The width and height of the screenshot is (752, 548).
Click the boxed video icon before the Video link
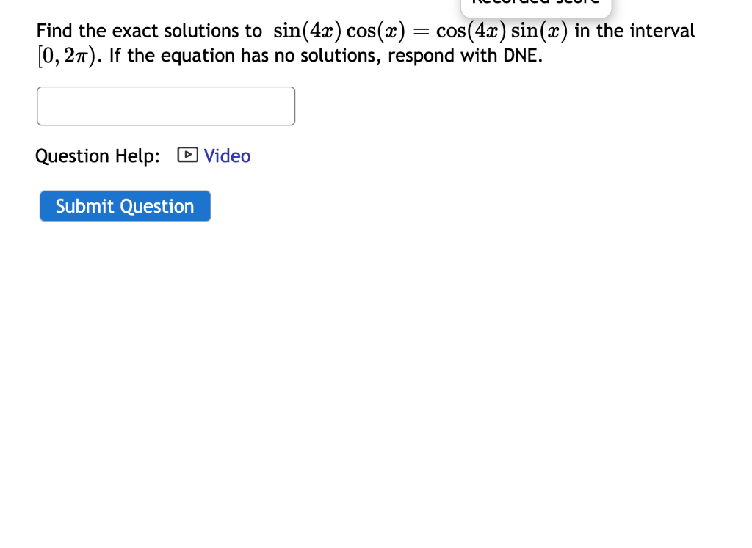point(187,156)
